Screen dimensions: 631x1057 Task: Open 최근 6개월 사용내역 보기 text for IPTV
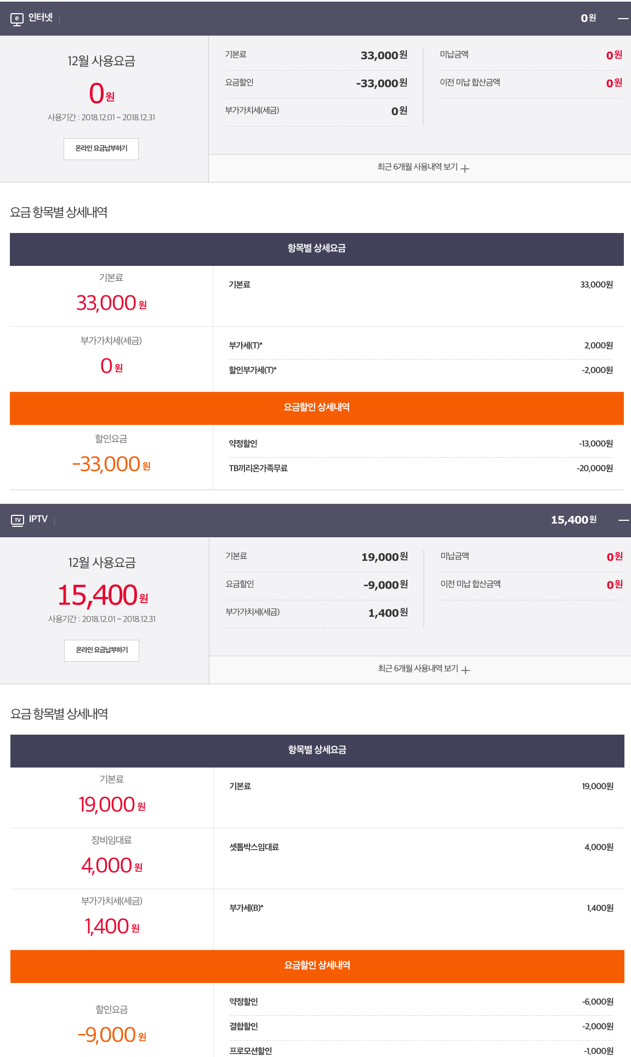point(418,669)
